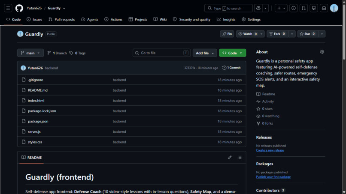Expand the Add file dropdown
This screenshot has width=346, height=194.
coord(205,53)
